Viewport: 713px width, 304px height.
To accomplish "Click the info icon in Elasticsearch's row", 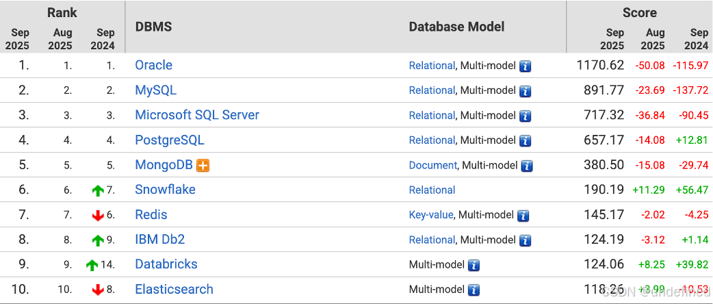I will [x=474, y=290].
